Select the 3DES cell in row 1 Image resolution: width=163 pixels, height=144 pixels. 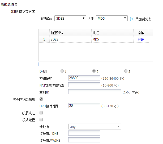point(70,39)
